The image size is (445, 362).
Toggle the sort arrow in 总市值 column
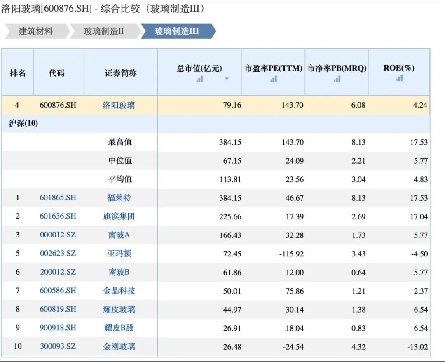(x=227, y=79)
